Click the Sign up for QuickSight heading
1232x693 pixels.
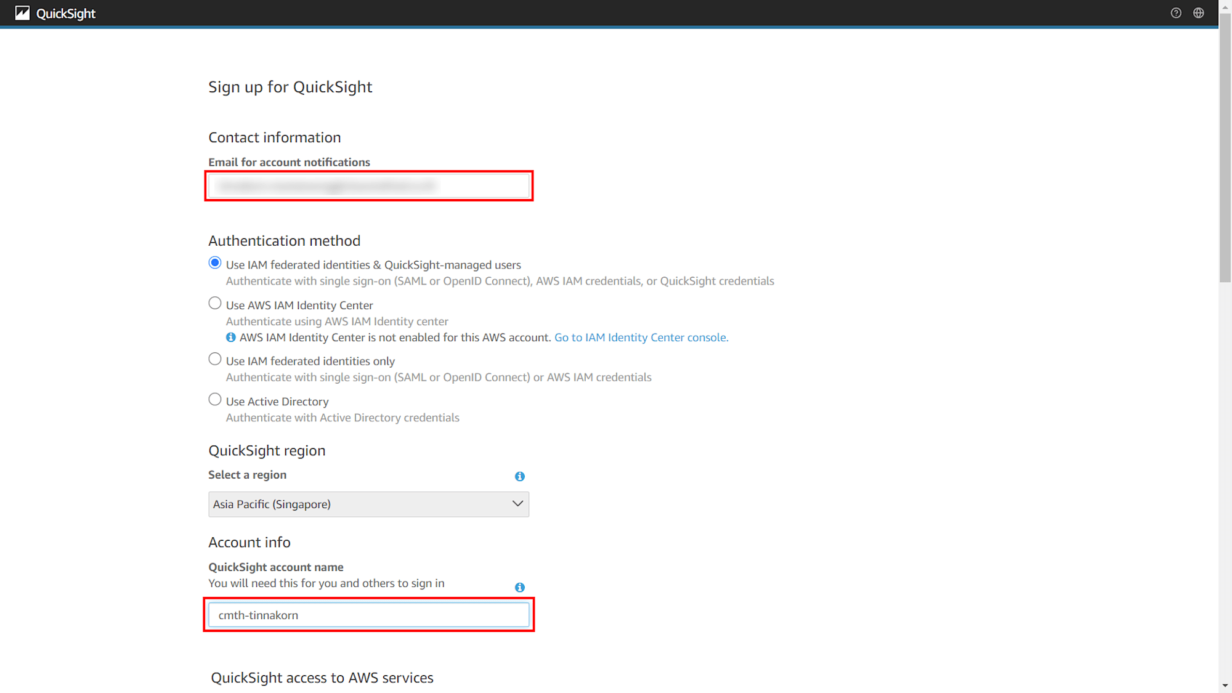[x=290, y=86]
